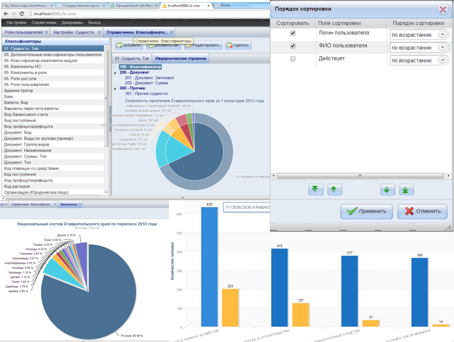
Task: Switch to Иерархическое строение tab
Action: point(181,59)
